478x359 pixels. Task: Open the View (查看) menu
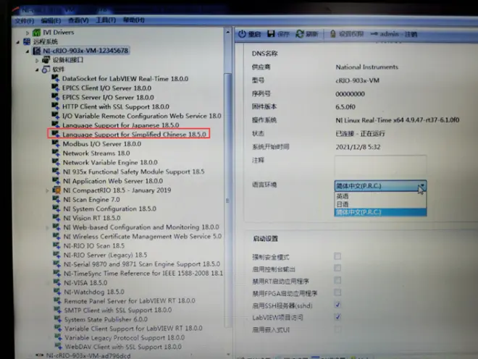tap(78, 20)
